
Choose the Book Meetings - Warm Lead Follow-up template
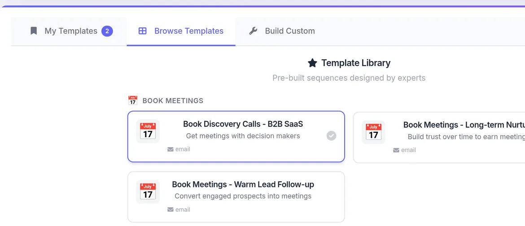pos(243,185)
